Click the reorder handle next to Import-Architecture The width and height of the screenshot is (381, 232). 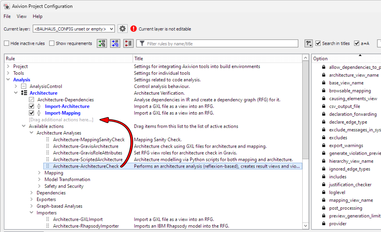click(x=39, y=106)
